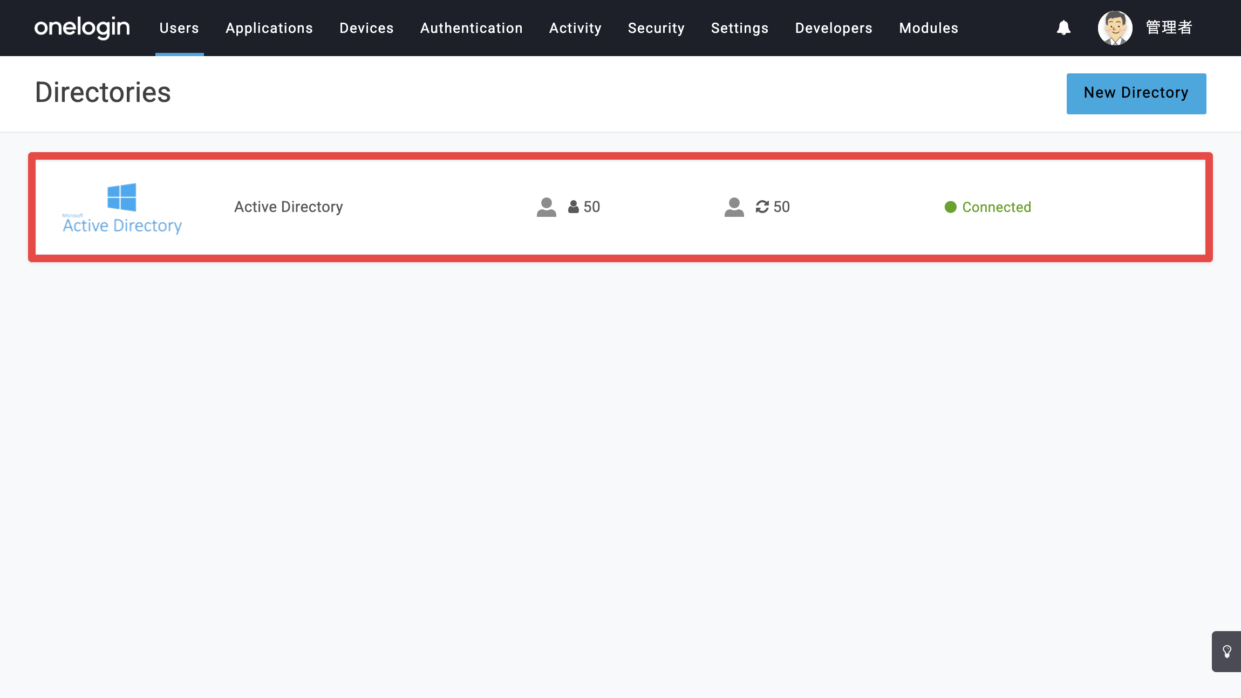
Task: Open the Active Directory row name
Action: tap(289, 207)
